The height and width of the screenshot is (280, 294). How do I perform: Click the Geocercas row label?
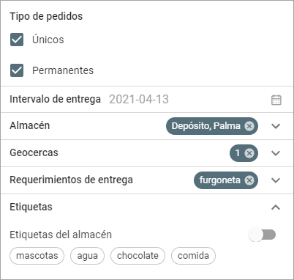(x=34, y=152)
